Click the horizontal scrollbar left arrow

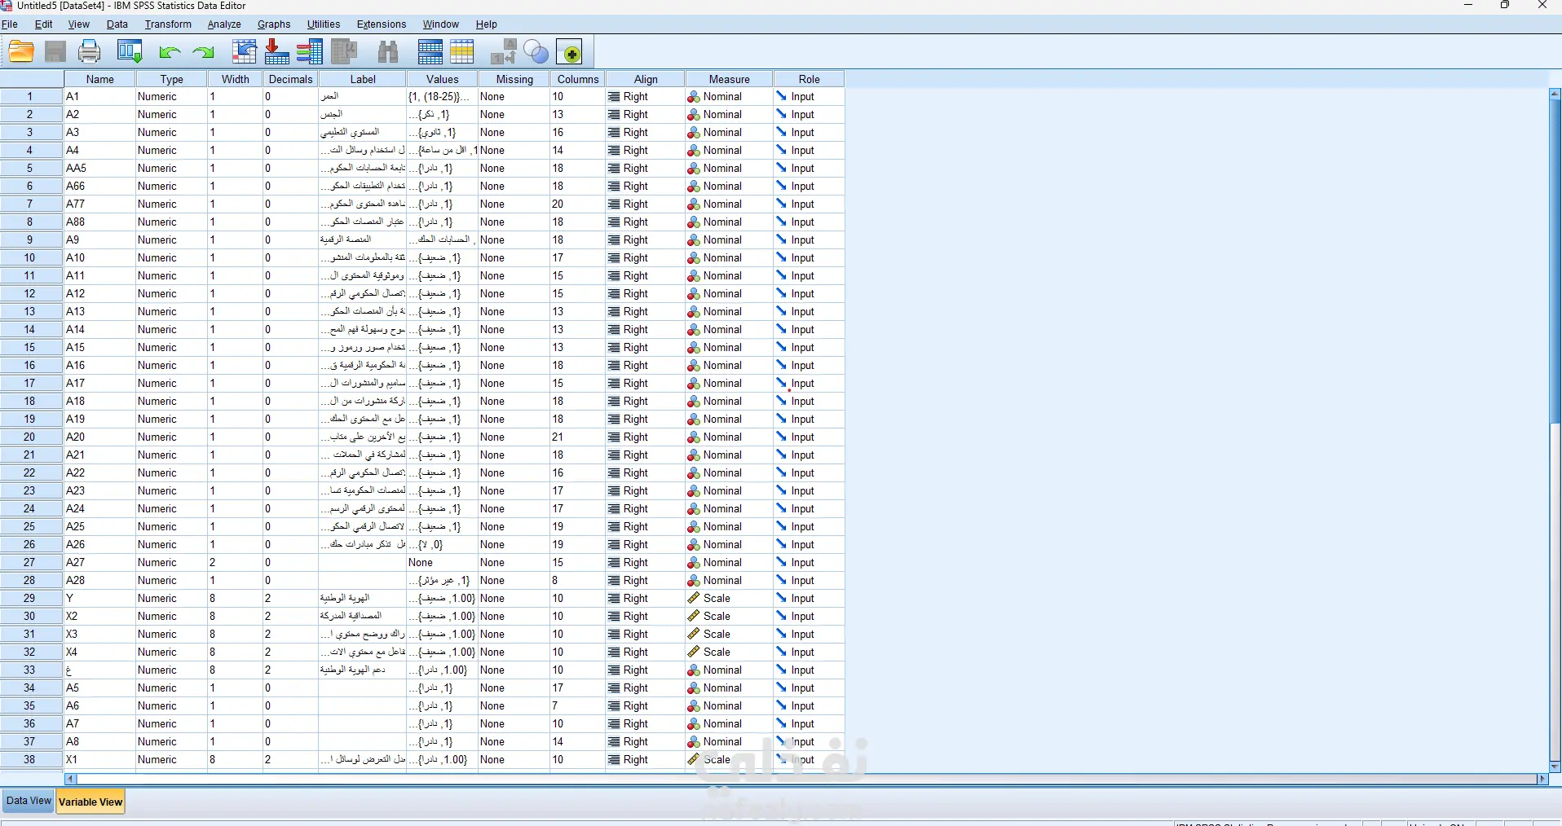tap(71, 780)
